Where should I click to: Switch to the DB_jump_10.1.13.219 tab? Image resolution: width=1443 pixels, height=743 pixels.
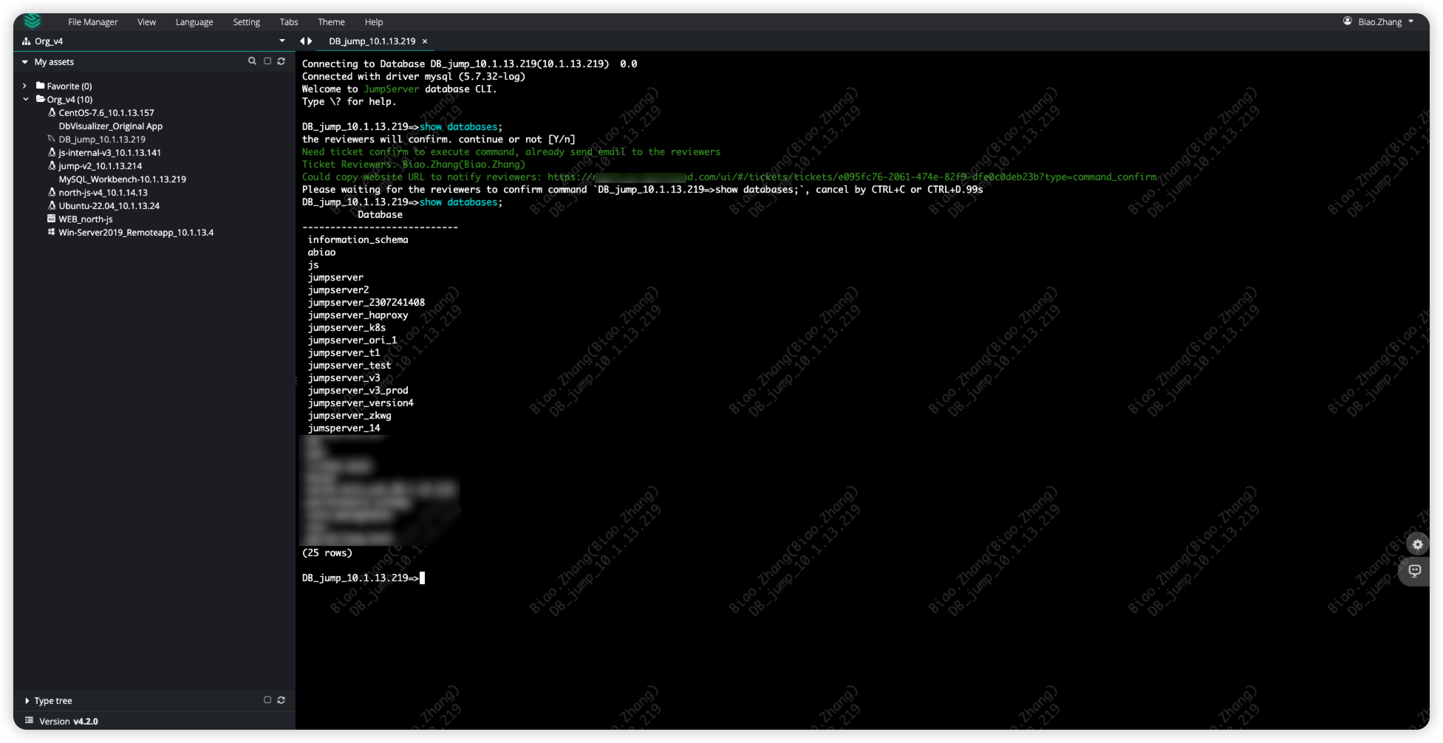(x=372, y=41)
